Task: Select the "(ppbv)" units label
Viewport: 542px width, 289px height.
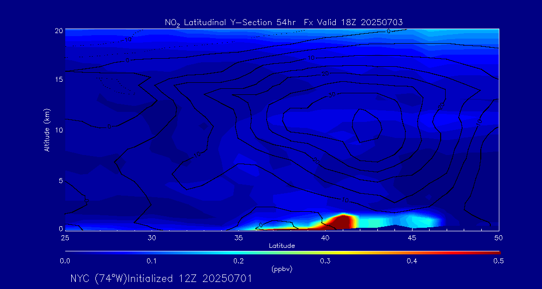Action: 282,270
